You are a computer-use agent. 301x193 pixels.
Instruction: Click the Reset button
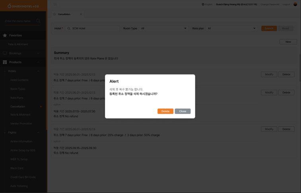tap(285, 28)
